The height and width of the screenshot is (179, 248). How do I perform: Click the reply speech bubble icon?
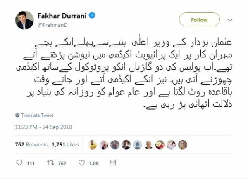pyautogui.click(x=19, y=163)
